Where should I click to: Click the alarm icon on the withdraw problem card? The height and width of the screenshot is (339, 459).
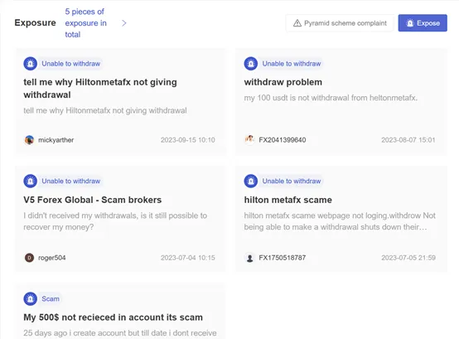[x=251, y=64]
